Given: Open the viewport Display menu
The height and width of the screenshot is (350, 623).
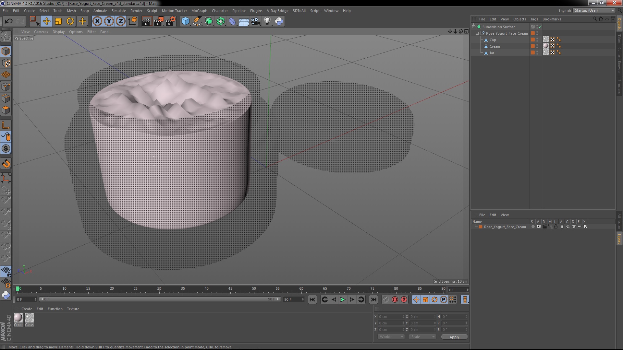Looking at the screenshot, I should (58, 32).
